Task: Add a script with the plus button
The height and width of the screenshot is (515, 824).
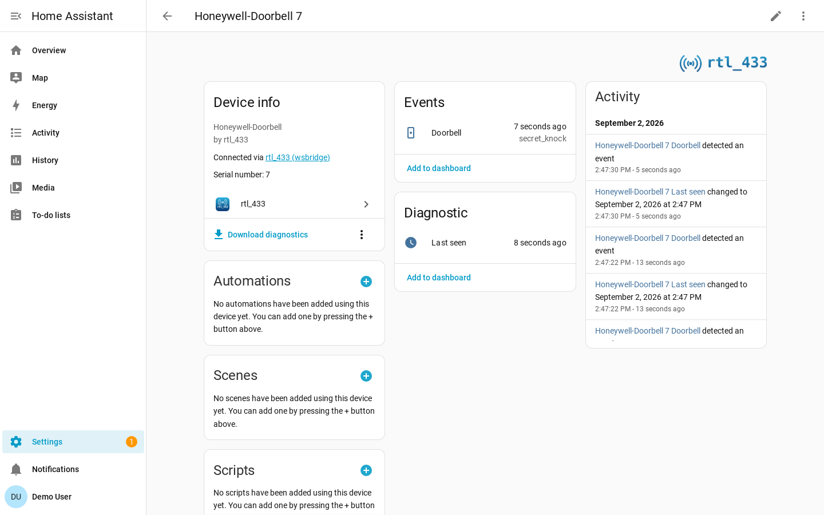Action: click(366, 470)
